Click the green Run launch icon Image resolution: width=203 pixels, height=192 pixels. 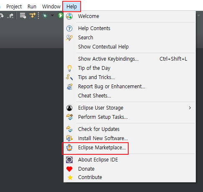coord(61,15)
